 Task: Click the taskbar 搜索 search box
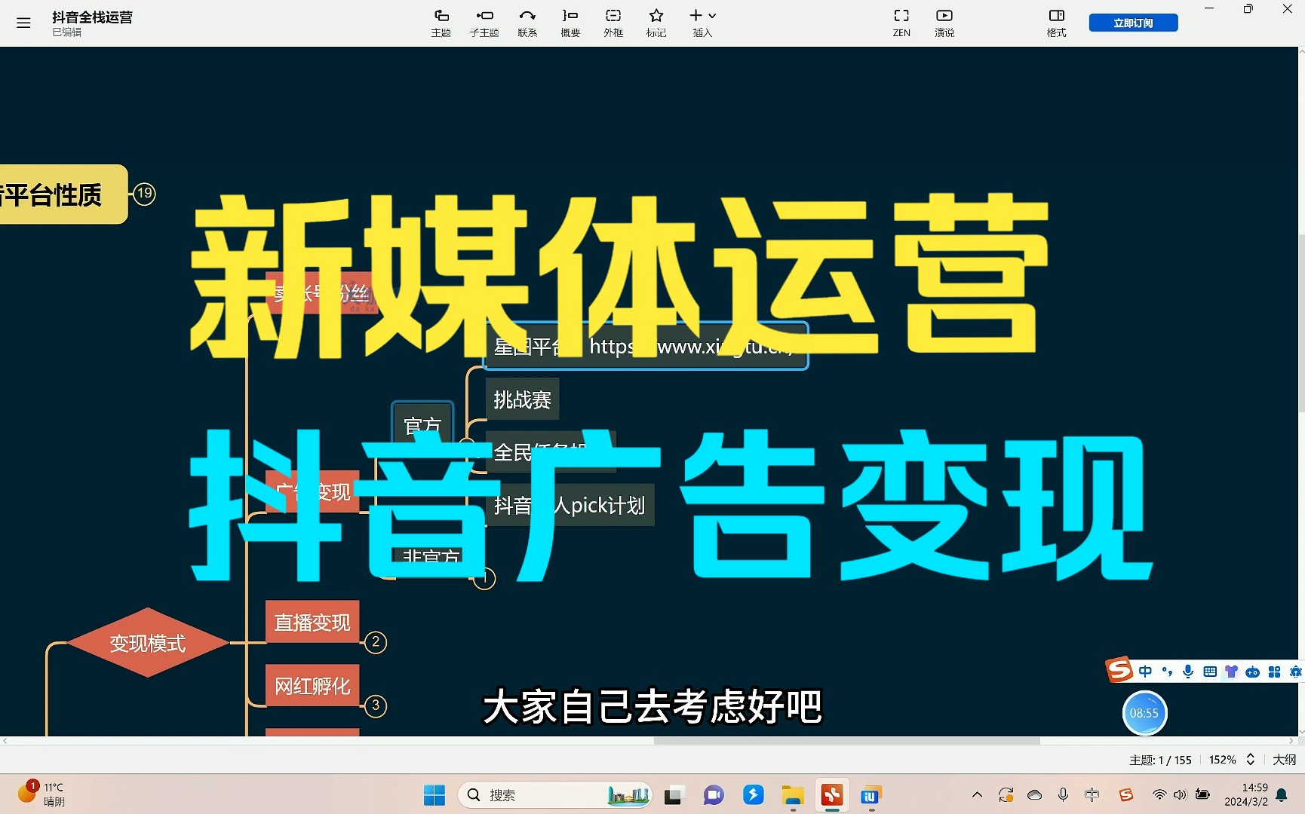554,795
